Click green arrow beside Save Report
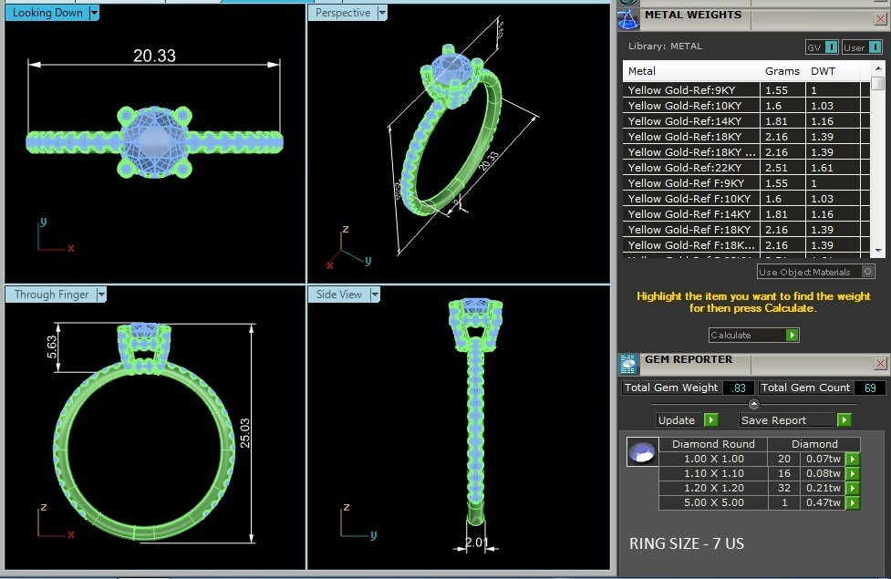Image resolution: width=891 pixels, height=579 pixels. pyautogui.click(x=844, y=420)
